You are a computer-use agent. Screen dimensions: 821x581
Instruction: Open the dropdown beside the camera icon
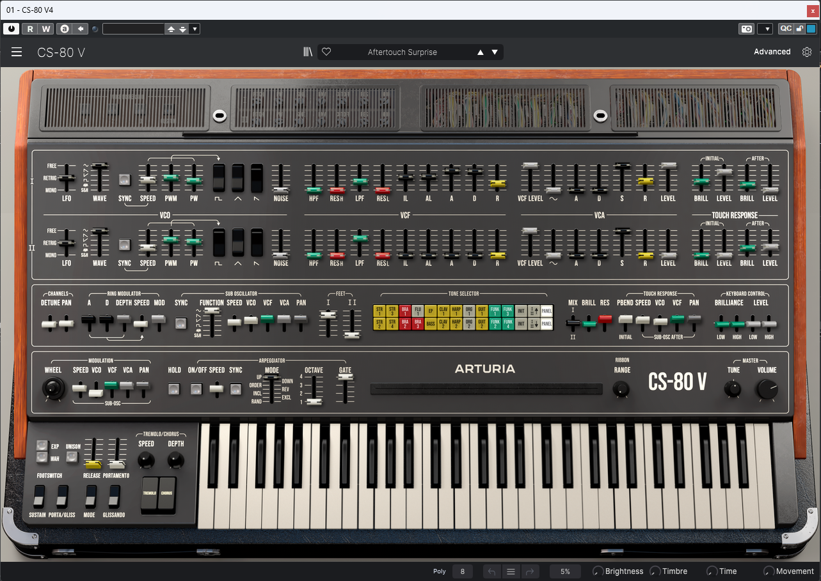765,29
